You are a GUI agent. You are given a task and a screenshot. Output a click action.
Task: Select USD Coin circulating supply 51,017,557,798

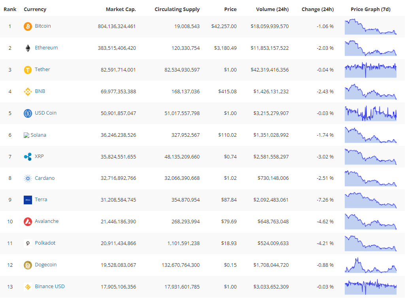click(x=182, y=113)
